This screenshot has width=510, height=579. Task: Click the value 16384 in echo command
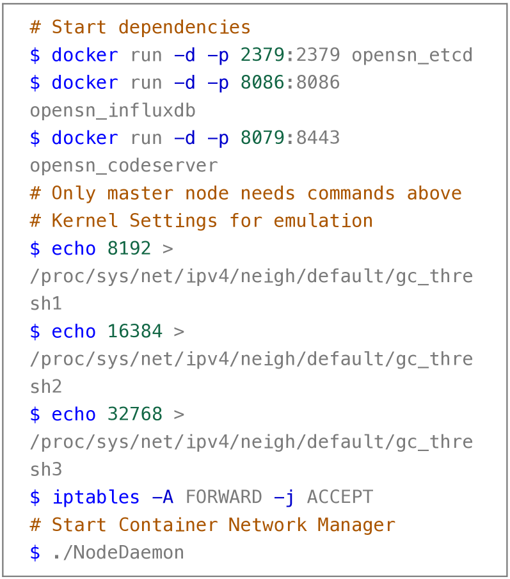[134, 331]
